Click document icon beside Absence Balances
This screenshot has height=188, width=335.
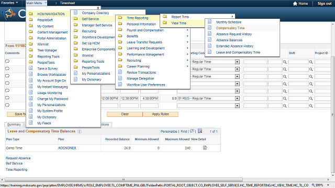[209, 40]
